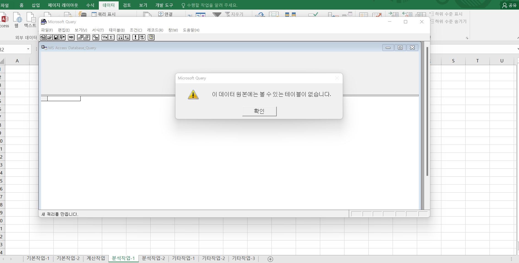
Task: Click the add new sheet plus icon
Action: point(270,259)
